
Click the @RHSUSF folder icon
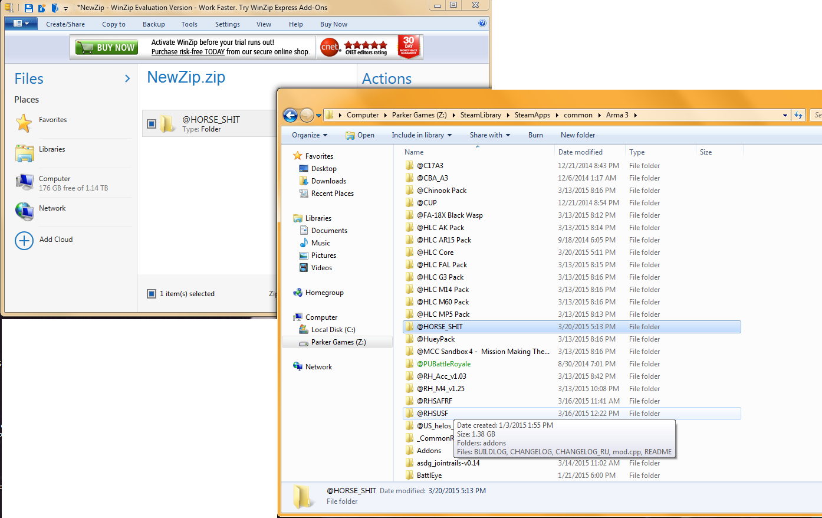pyautogui.click(x=410, y=414)
